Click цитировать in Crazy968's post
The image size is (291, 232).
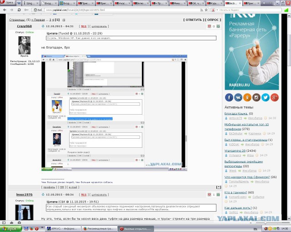point(99,26)
